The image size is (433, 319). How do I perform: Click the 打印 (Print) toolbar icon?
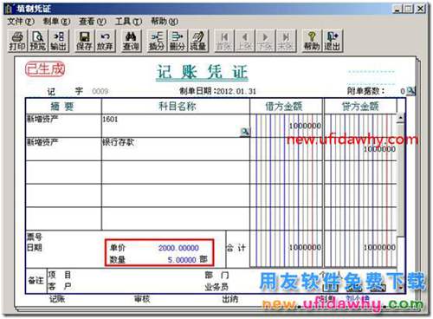tap(17, 41)
